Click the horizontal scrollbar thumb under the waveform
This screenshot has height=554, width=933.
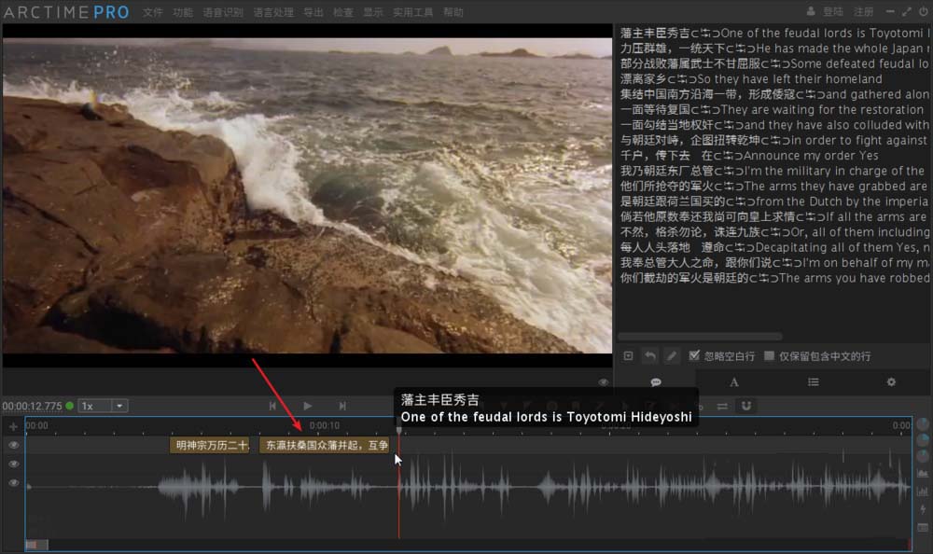[x=37, y=545]
